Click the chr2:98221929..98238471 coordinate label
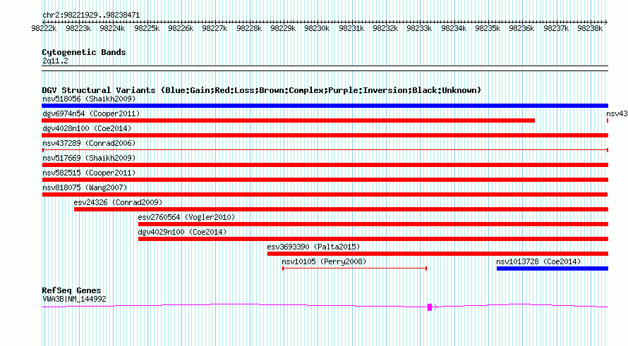Image resolution: width=628 pixels, height=346 pixels. (x=91, y=16)
